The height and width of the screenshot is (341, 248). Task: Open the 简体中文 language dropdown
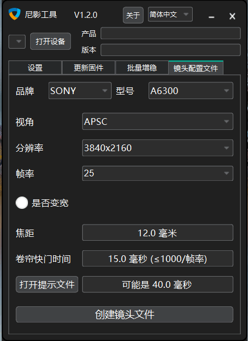coord(170,15)
